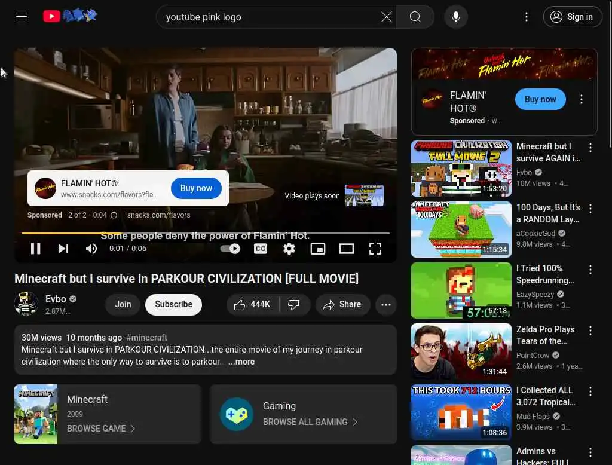
Task: Skip to next video
Action: coord(63,249)
